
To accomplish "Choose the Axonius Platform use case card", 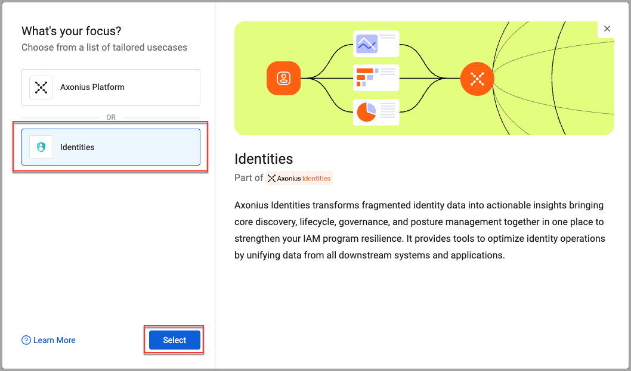I will click(x=111, y=88).
